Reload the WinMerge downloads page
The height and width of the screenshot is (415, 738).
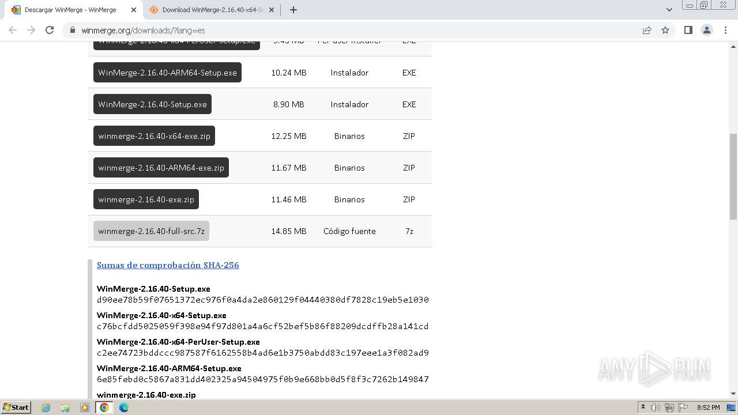pos(50,30)
